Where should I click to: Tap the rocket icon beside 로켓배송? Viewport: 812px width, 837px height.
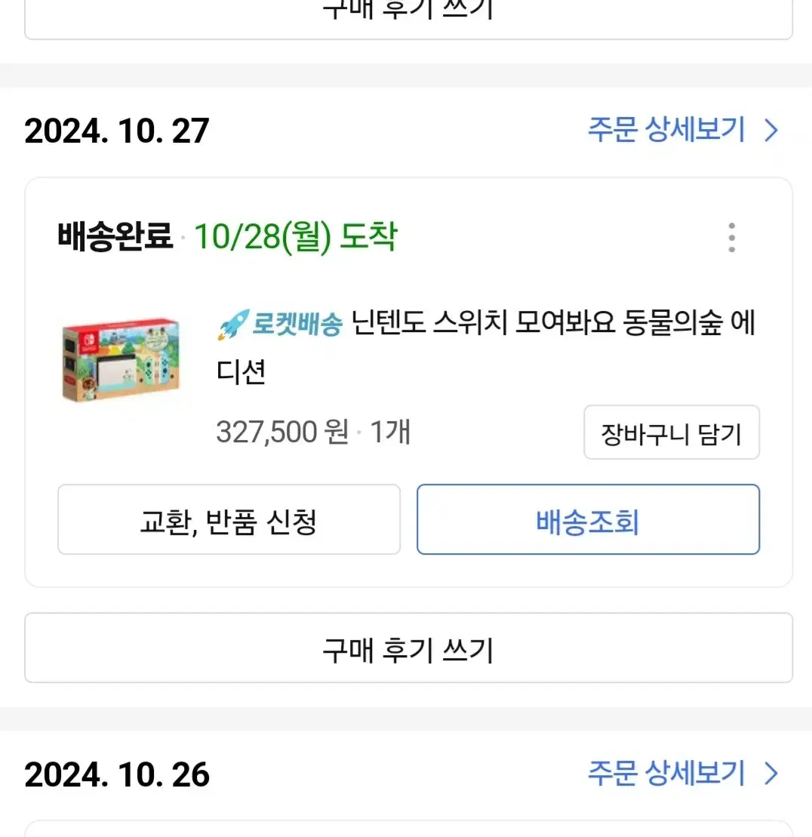pos(232,324)
